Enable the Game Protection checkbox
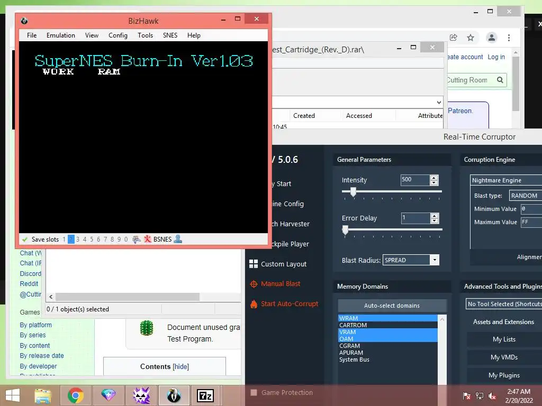Viewport: 542px width, 406px height. point(254,393)
